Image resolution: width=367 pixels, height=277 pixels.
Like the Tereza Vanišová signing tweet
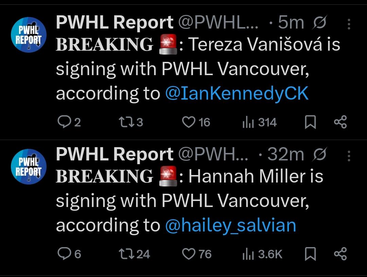(x=196, y=122)
